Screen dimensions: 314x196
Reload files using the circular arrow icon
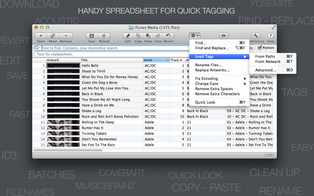104,36
